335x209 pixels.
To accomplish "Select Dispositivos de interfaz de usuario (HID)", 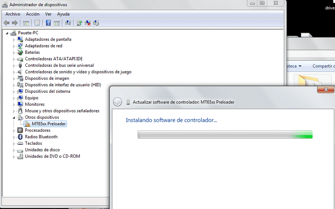I will pos(63,85).
